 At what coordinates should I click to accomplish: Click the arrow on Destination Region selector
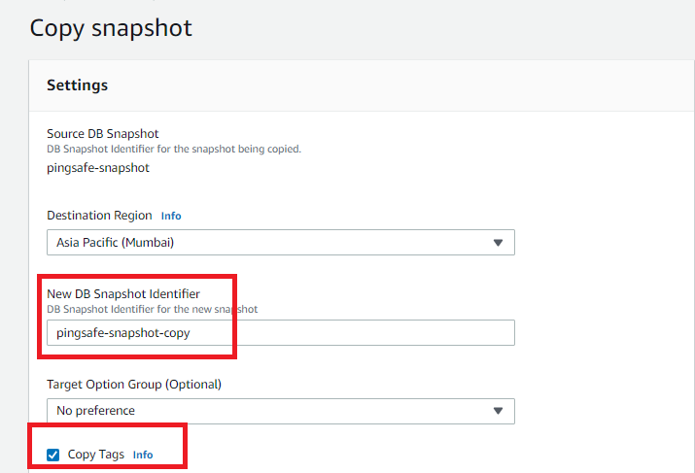(x=498, y=243)
